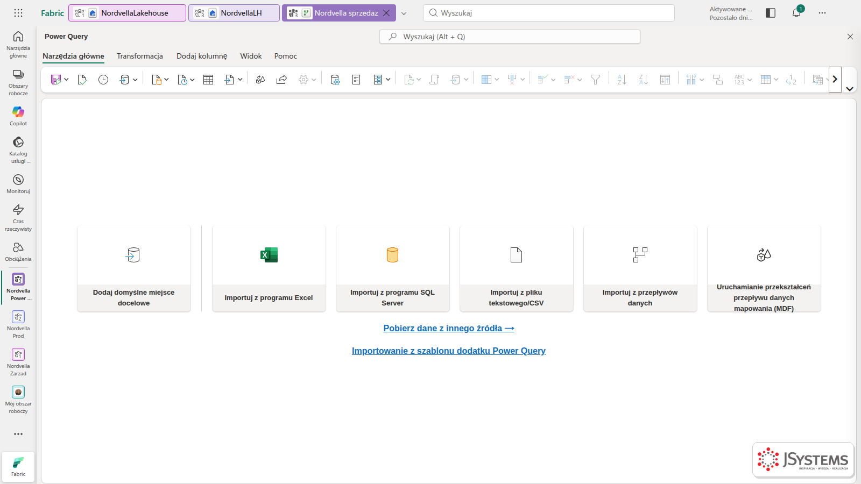
Task: Open the Widok ribbon tab
Action: pyautogui.click(x=251, y=56)
